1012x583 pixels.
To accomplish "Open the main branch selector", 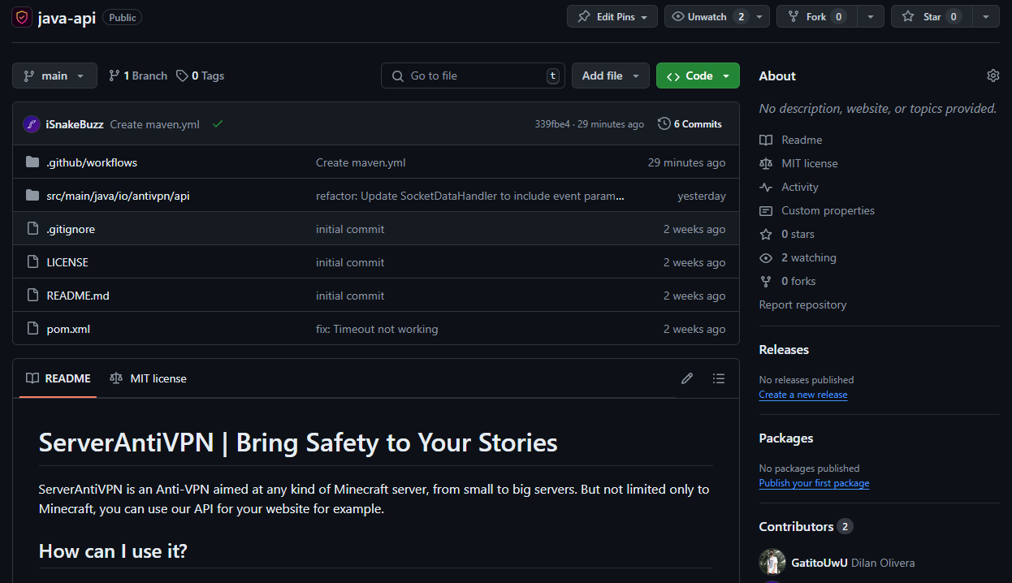I will pyautogui.click(x=54, y=75).
